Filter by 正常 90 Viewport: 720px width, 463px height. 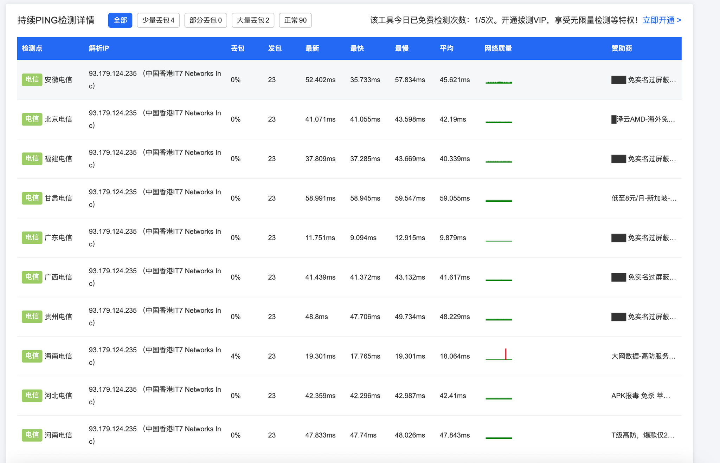click(295, 20)
